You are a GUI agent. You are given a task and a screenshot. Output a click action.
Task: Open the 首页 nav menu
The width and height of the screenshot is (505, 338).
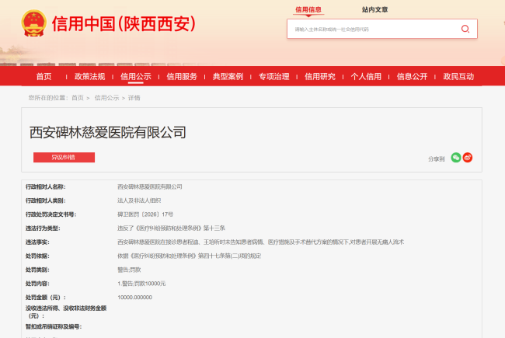pos(44,76)
